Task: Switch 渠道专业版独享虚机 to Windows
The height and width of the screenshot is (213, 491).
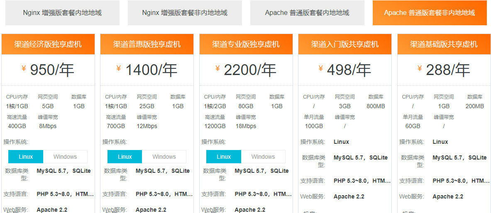Action: [x=263, y=157]
